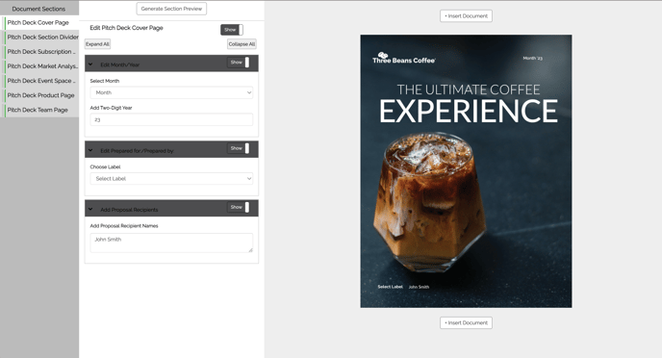Click Collapse All button
The image size is (662, 358).
242,44
